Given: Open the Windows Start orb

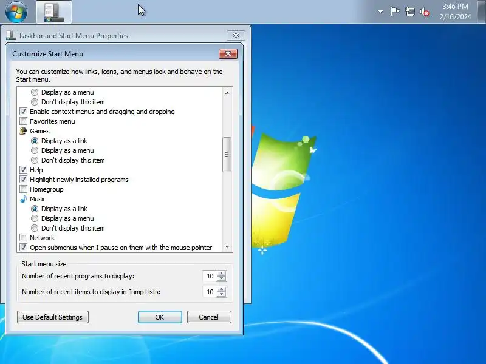Looking at the screenshot, I should click(x=16, y=12).
